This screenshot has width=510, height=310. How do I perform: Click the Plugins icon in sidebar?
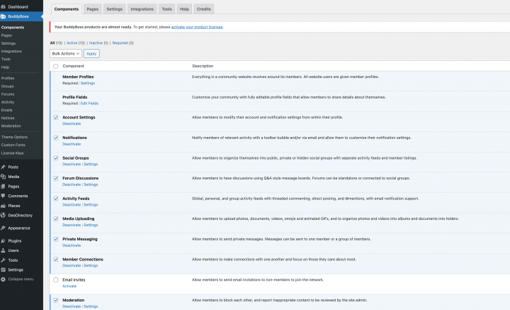(4, 241)
